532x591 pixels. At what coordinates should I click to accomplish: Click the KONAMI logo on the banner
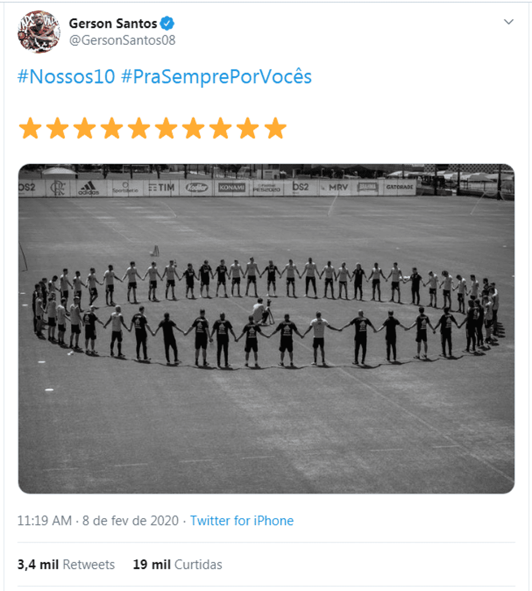click(232, 187)
